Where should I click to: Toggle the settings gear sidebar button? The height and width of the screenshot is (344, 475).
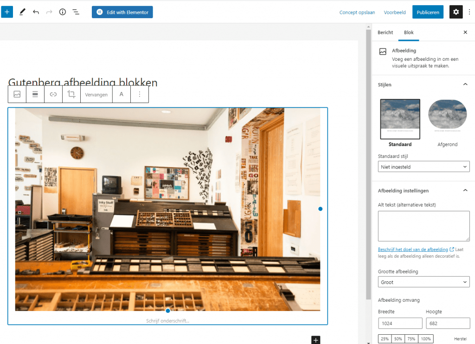pos(456,12)
